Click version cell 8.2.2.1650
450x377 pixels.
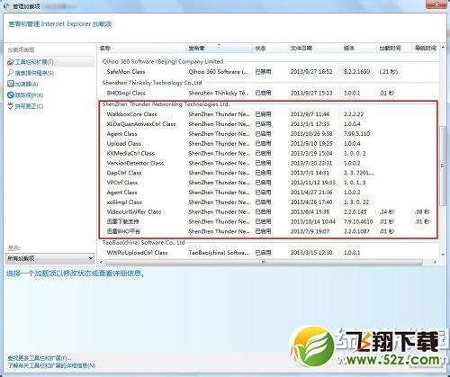(x=356, y=72)
